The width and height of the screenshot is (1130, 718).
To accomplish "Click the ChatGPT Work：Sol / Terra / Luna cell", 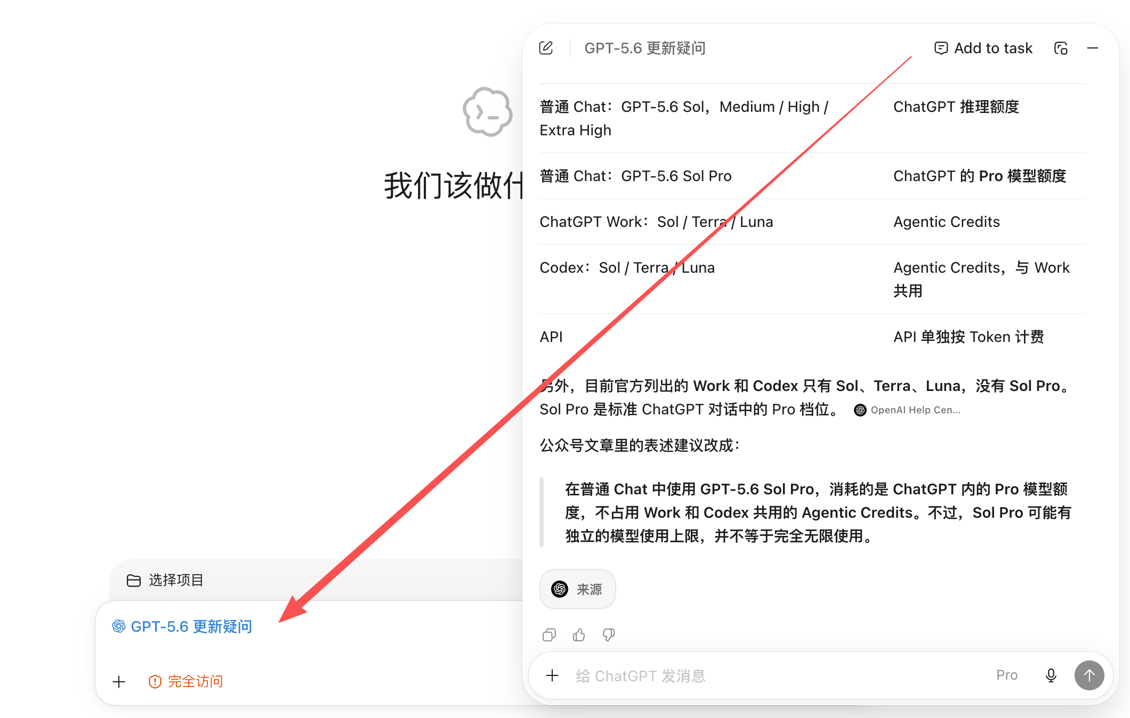I will click(656, 222).
